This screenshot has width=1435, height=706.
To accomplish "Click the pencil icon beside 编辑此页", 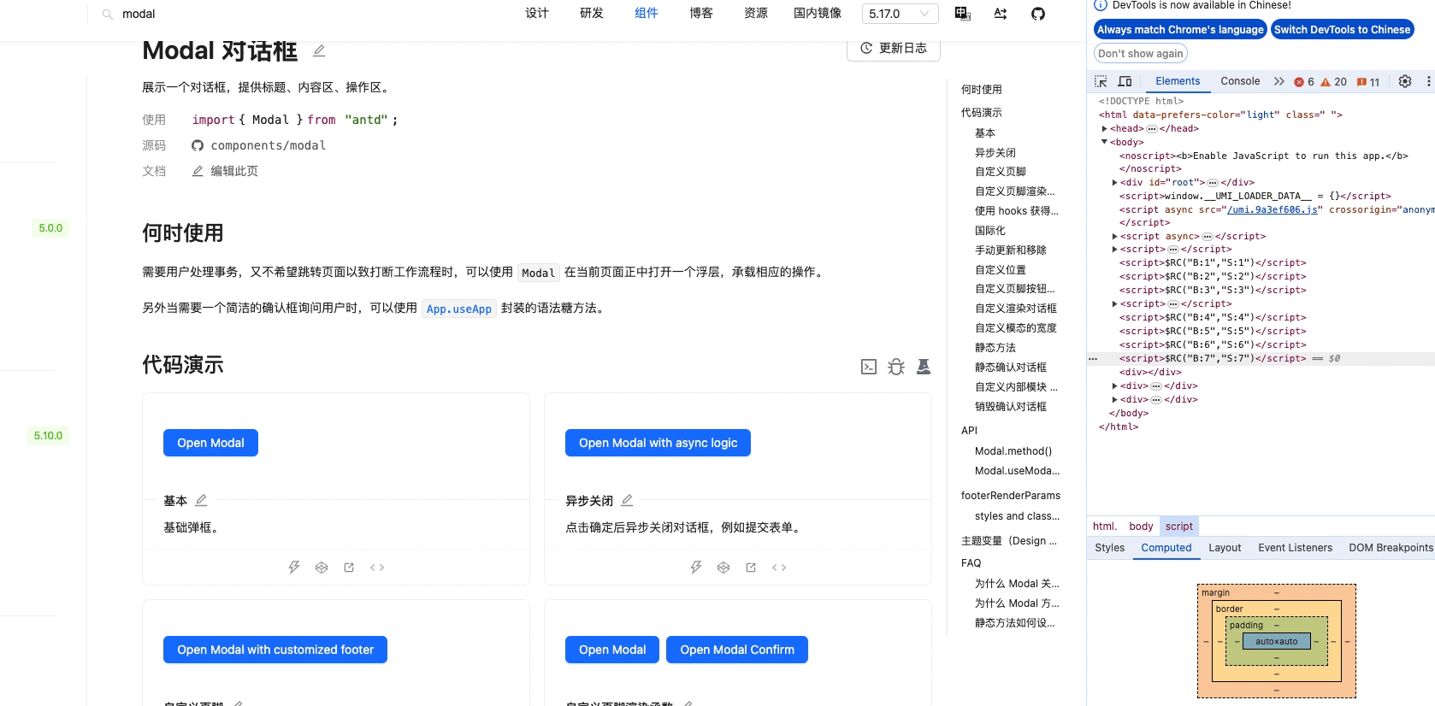I will pyautogui.click(x=198, y=171).
